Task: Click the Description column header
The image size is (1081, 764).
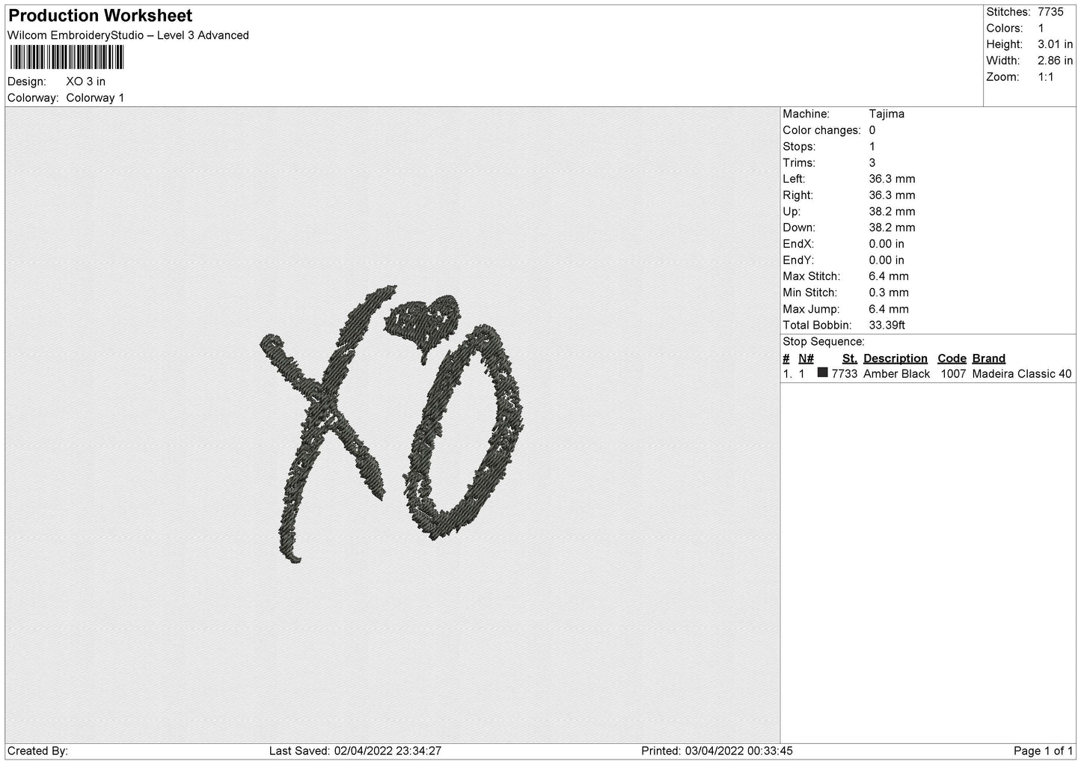Action: [895, 358]
